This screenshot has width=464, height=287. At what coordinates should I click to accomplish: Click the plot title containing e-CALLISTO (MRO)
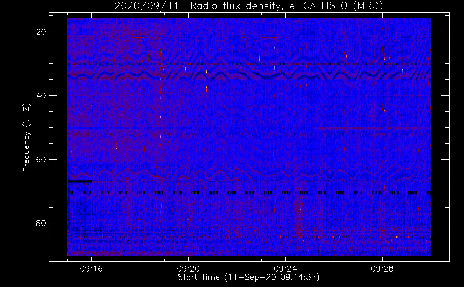pyautogui.click(x=249, y=6)
